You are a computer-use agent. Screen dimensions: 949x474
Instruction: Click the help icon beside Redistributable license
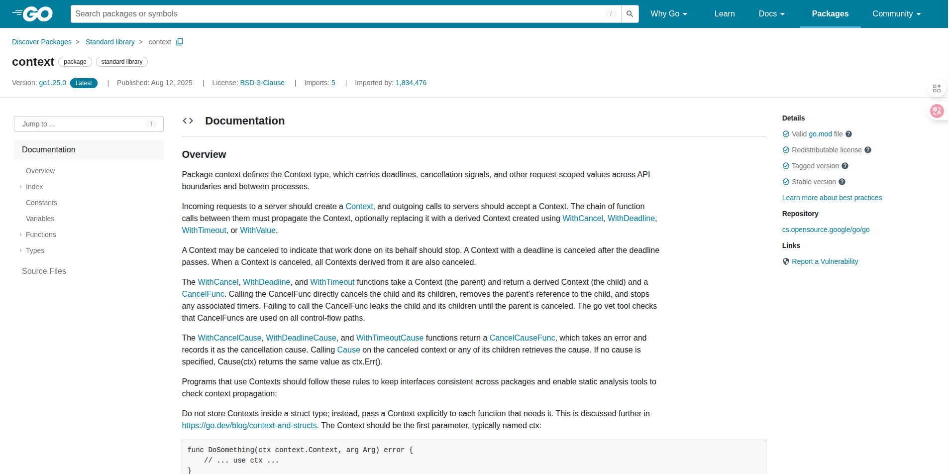(x=867, y=150)
